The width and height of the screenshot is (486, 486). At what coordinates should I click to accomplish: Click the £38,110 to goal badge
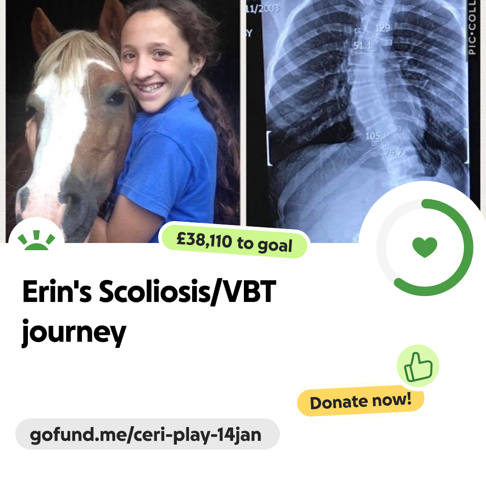(x=234, y=242)
